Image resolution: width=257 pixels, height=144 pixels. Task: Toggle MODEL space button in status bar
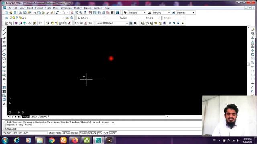click(x=113, y=133)
